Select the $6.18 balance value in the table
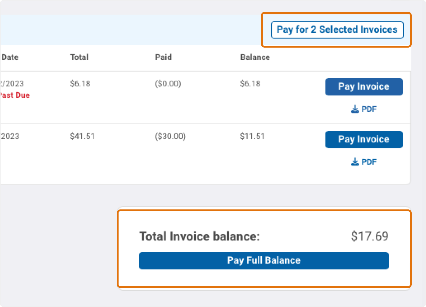Image resolution: width=426 pixels, height=307 pixels. 250,83
